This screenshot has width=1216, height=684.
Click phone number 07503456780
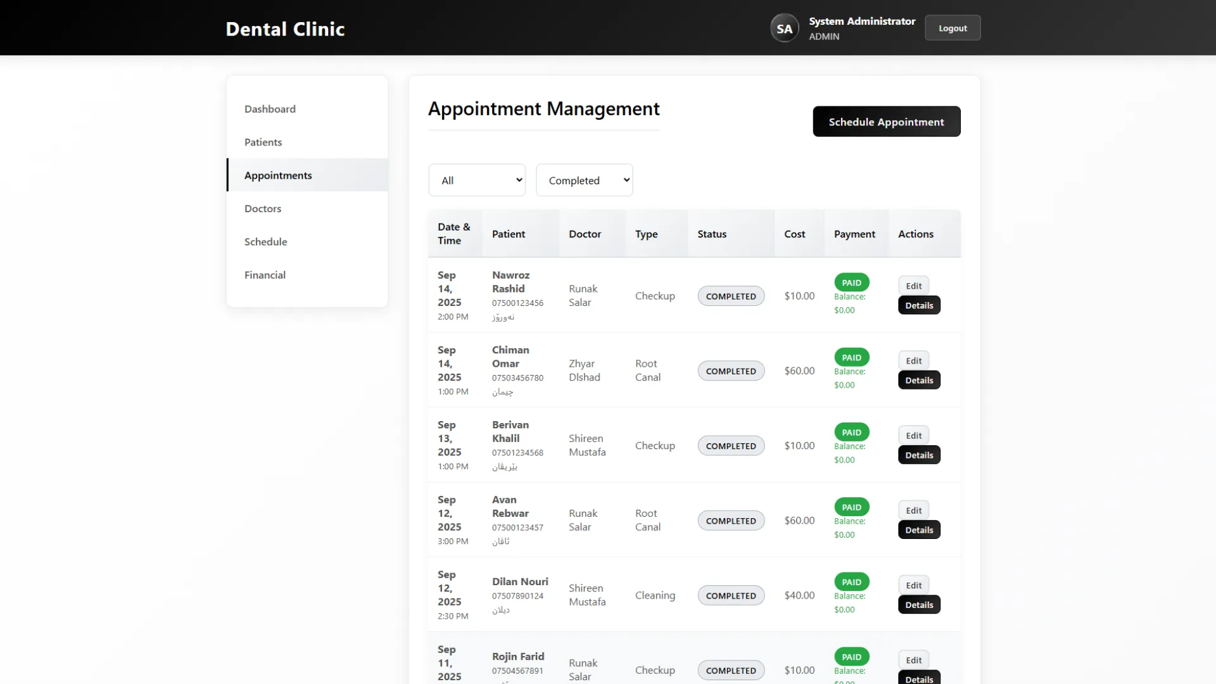(517, 377)
